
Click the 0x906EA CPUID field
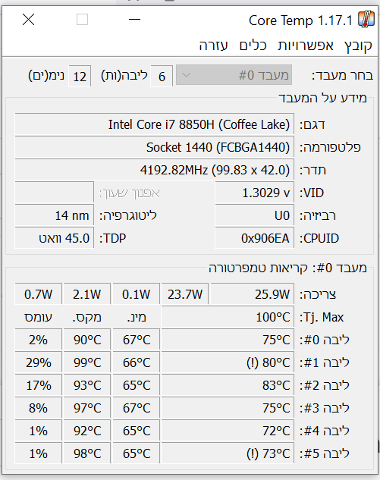coord(254,238)
